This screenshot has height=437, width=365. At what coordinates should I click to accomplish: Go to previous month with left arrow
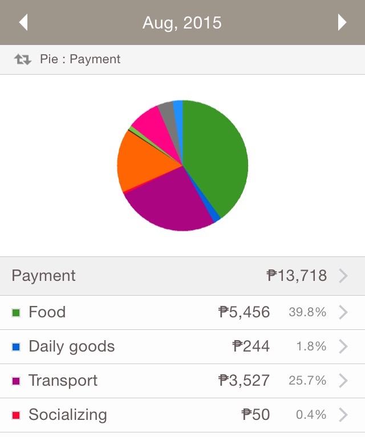(23, 22)
